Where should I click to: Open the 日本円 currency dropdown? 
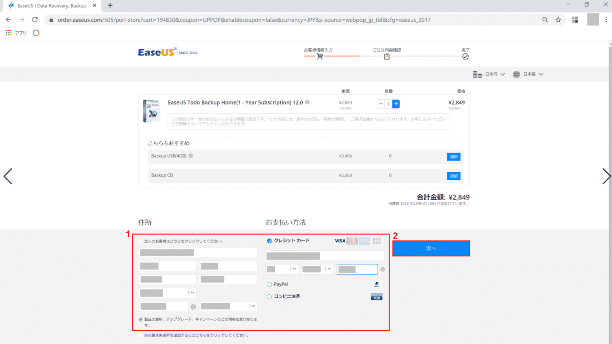[x=489, y=74]
